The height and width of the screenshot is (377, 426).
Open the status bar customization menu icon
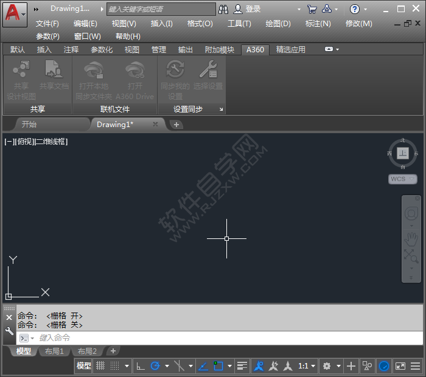click(x=416, y=366)
